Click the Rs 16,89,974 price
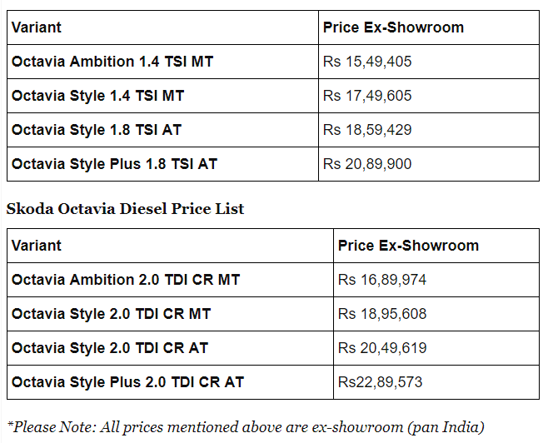 pos(382,280)
